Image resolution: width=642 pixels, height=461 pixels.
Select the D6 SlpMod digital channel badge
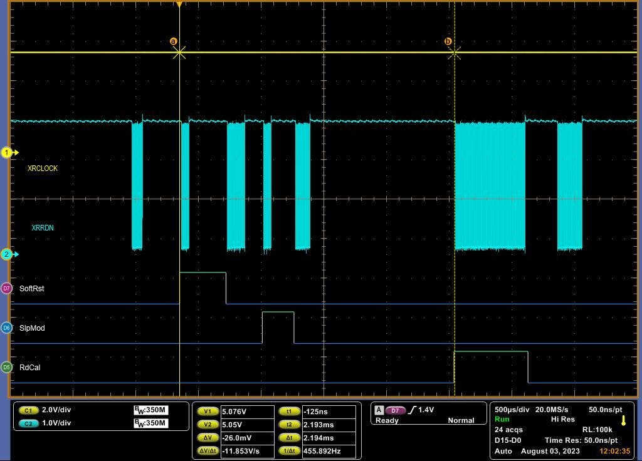tap(7, 328)
